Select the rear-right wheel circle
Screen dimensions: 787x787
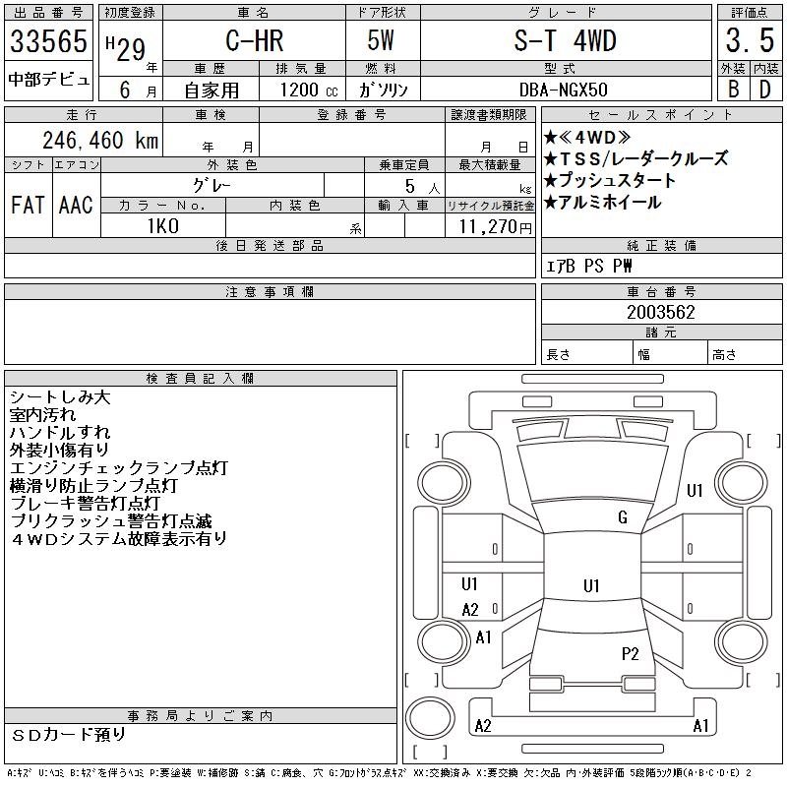[742, 641]
